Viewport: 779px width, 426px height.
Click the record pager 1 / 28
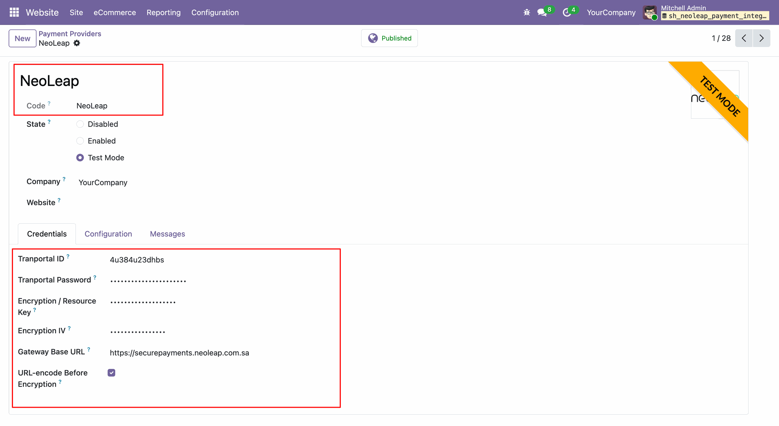tap(721, 38)
